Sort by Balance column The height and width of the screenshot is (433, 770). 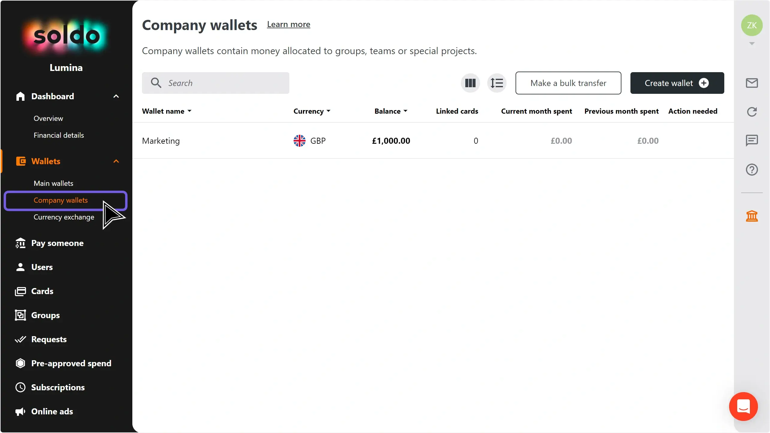(x=391, y=111)
